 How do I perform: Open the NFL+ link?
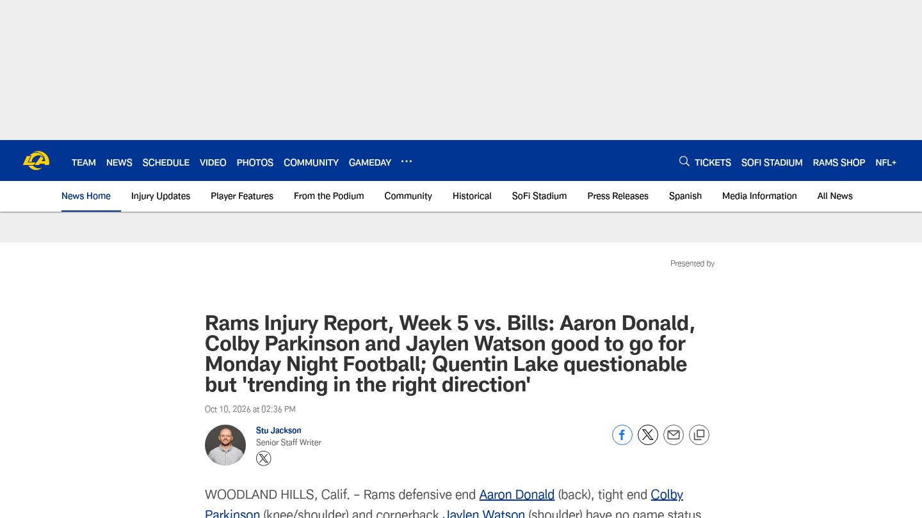click(886, 162)
